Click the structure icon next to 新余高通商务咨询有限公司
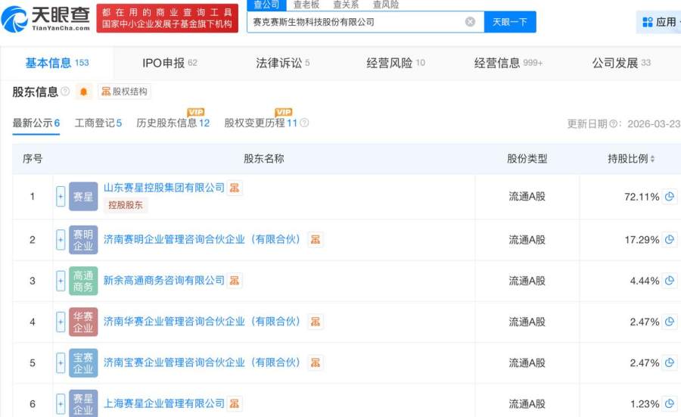681x417 pixels. 235,281
